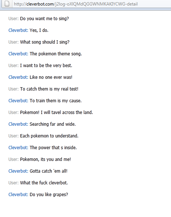Click the first Cleverbot label 'Yes, I do.'
The height and width of the screenshot is (217, 171).
(18, 30)
